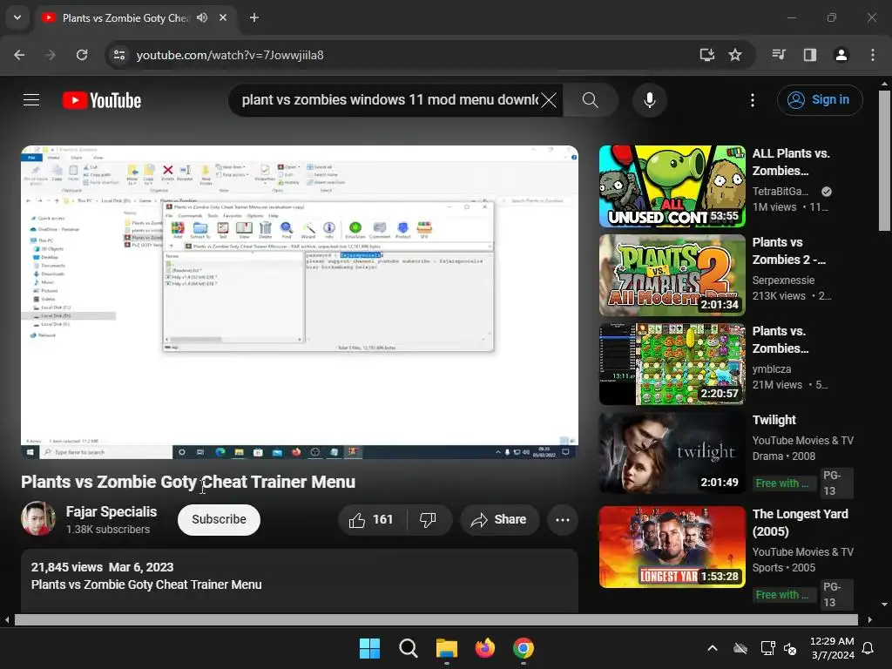Go to the YouTube home logo
892x669 pixels.
[x=102, y=100]
